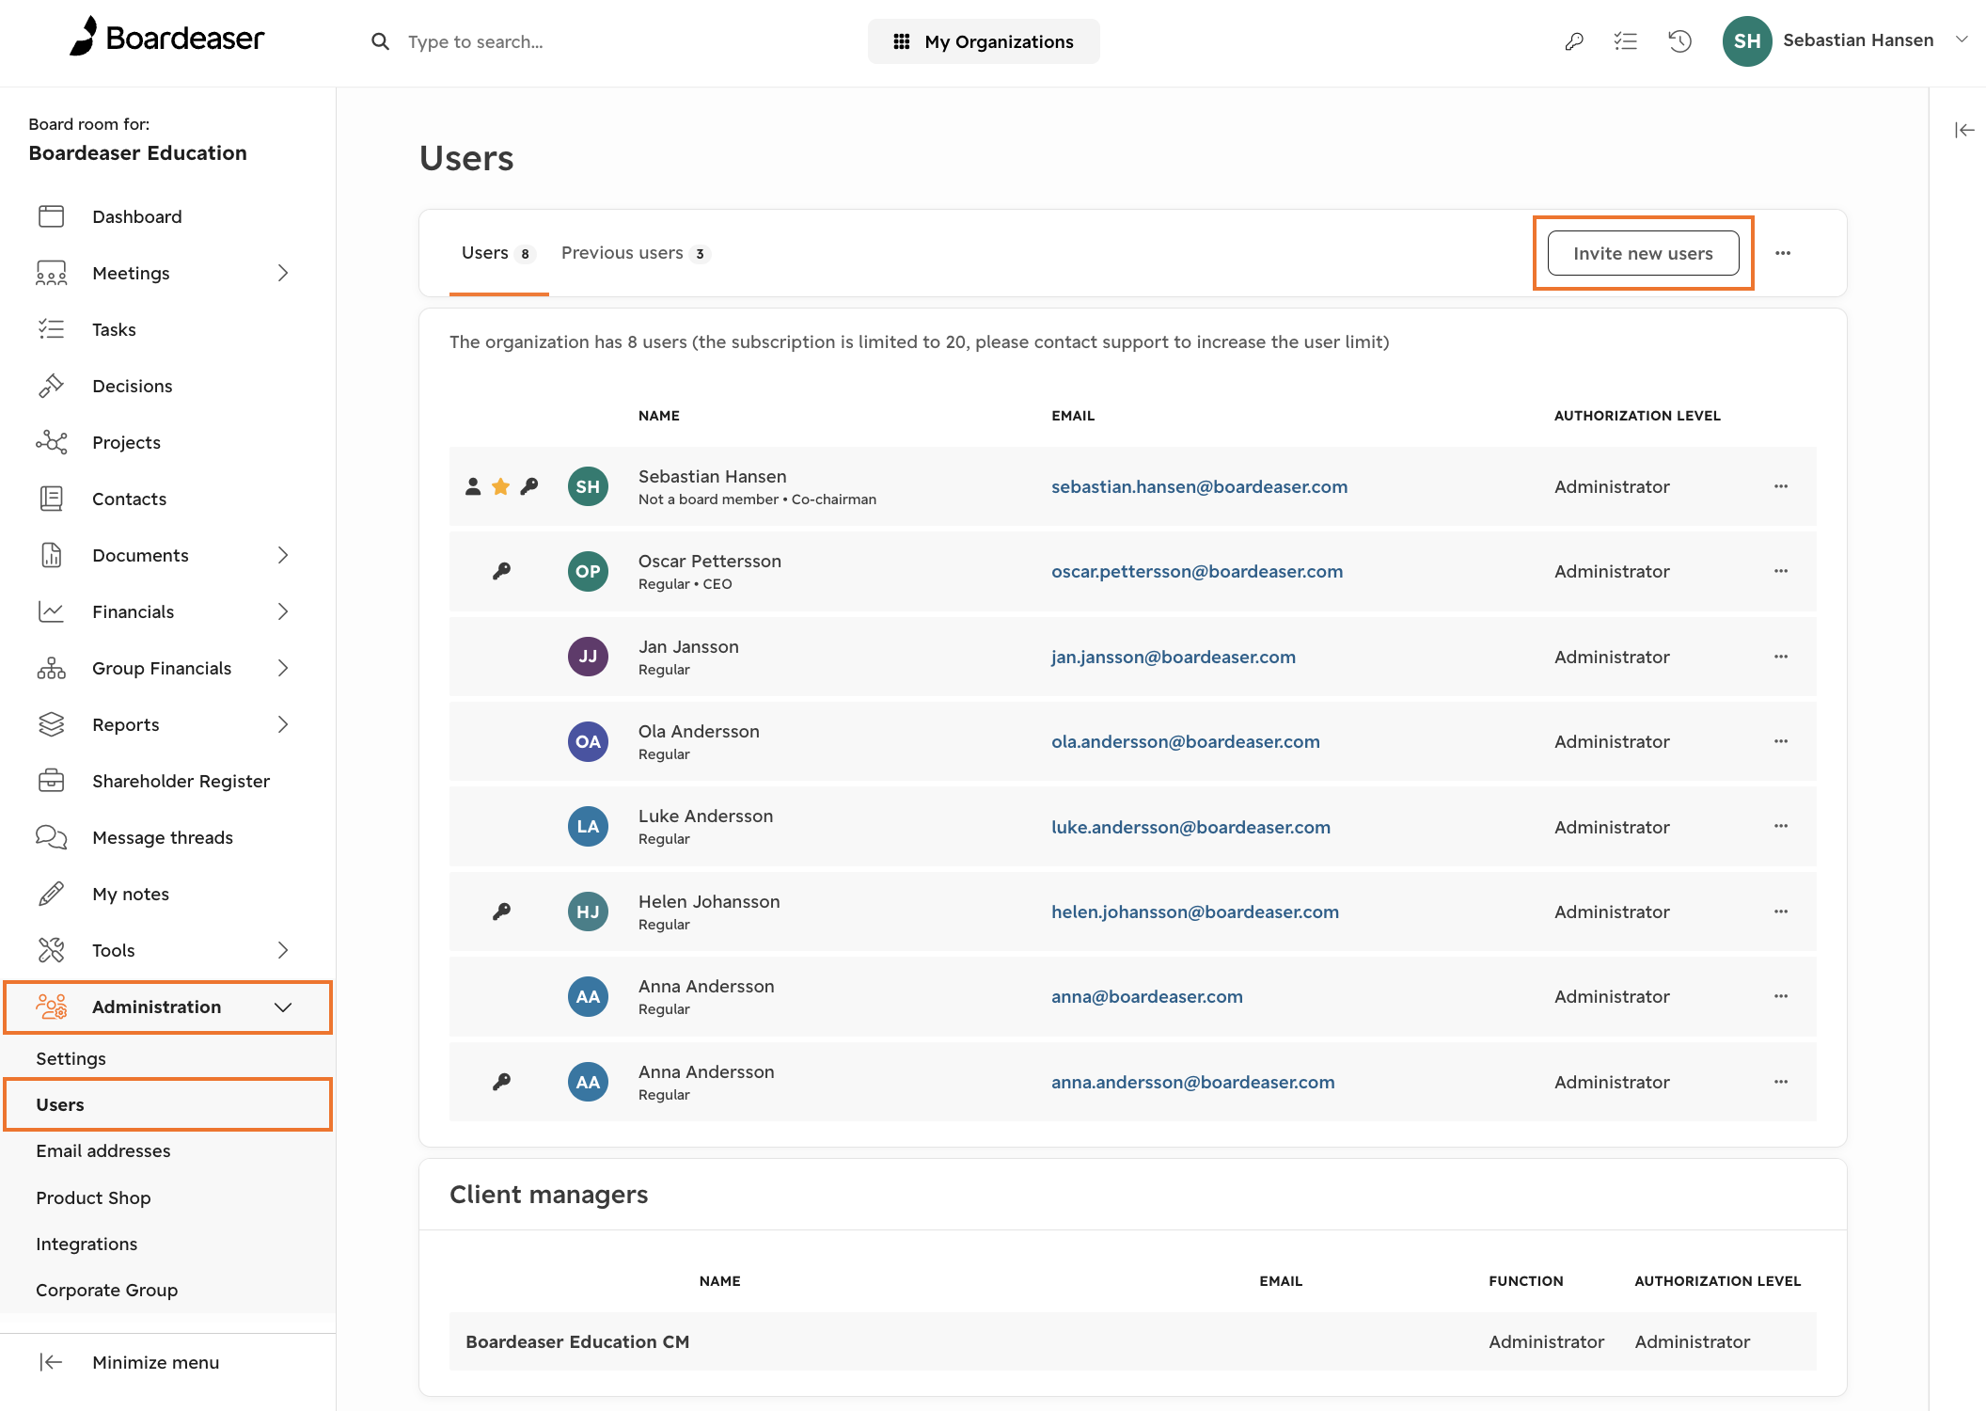The height and width of the screenshot is (1411, 1986).
Task: Open the Sebastian Hansen account dropdown
Action: point(1962,40)
